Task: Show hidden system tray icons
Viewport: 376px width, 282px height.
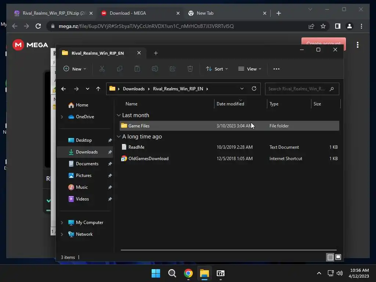Action: 319,273
